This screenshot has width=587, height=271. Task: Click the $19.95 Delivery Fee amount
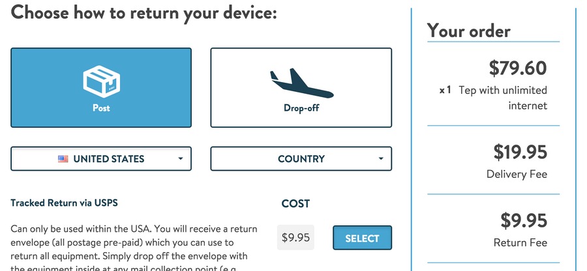520,152
